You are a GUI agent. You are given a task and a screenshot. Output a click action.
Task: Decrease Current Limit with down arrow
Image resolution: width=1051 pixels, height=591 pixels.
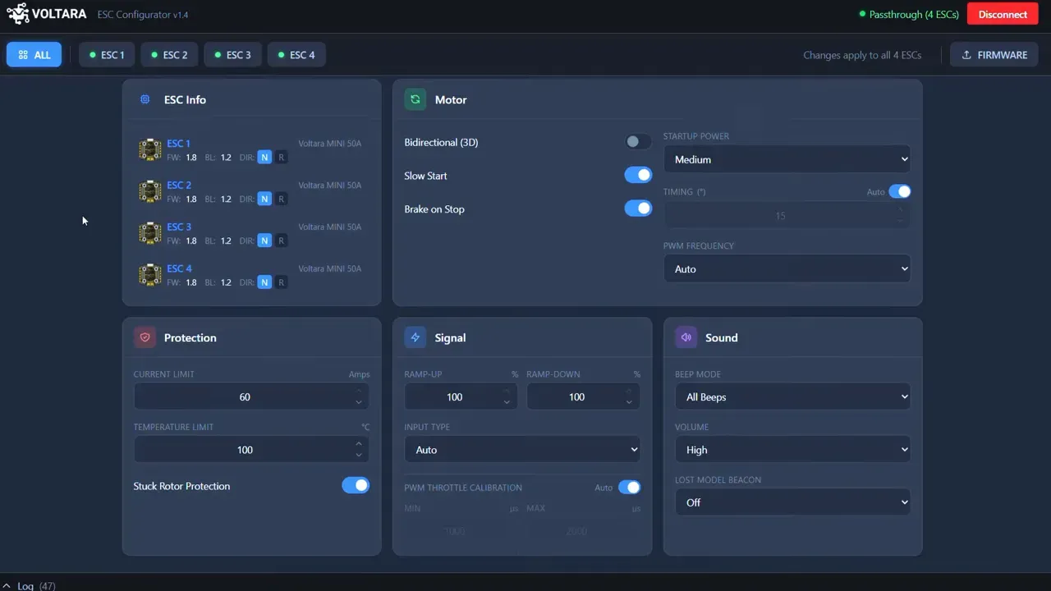coord(359,402)
